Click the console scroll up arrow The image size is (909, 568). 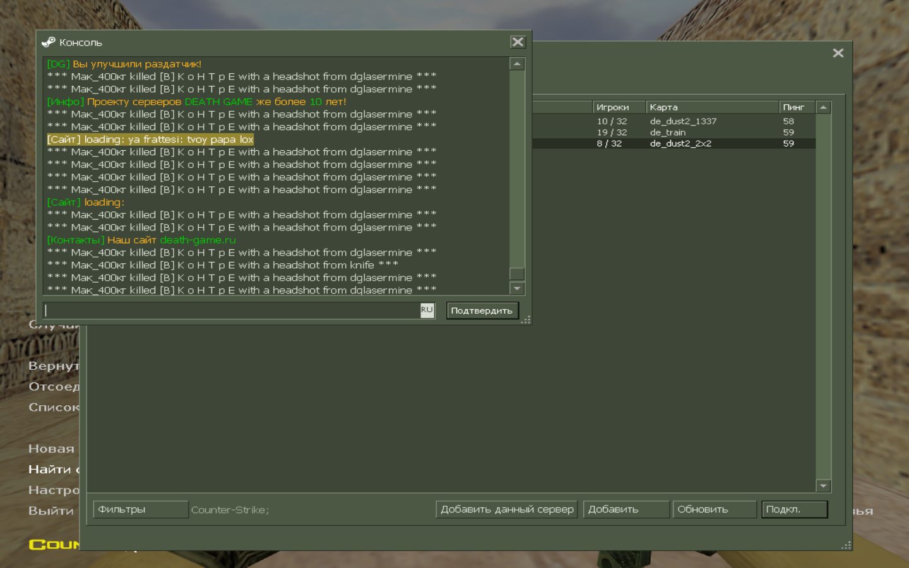[x=517, y=64]
